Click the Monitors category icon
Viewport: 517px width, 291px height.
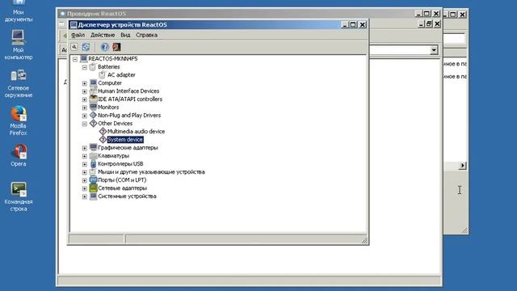coord(93,108)
